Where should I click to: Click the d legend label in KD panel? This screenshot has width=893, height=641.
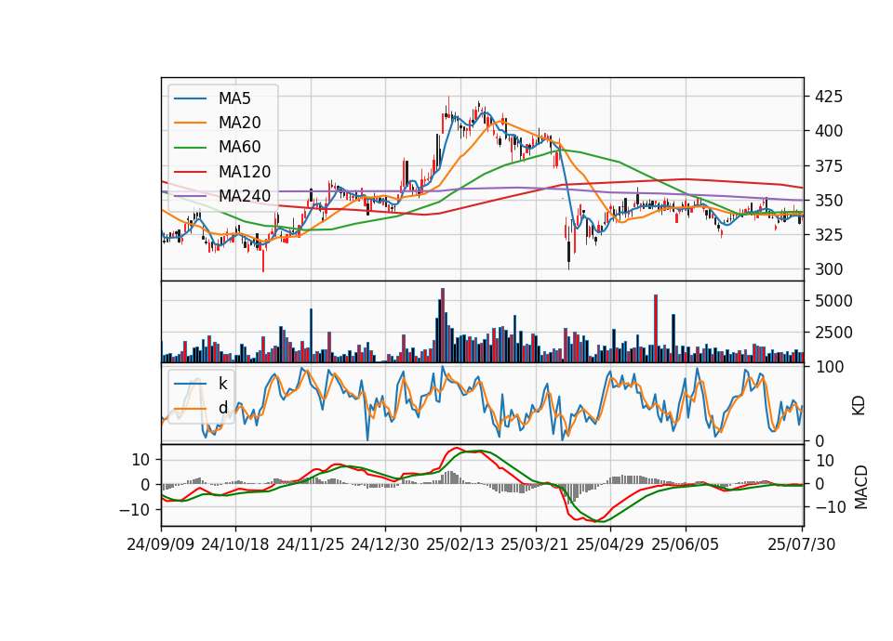coord(222,408)
